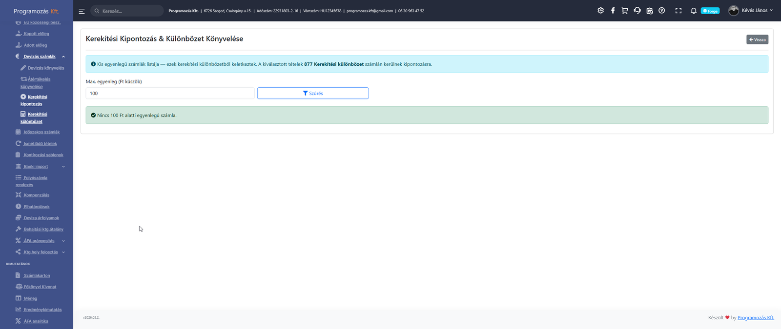Focus the Keresés search field
Image resolution: width=781 pixels, height=329 pixels.
[127, 11]
